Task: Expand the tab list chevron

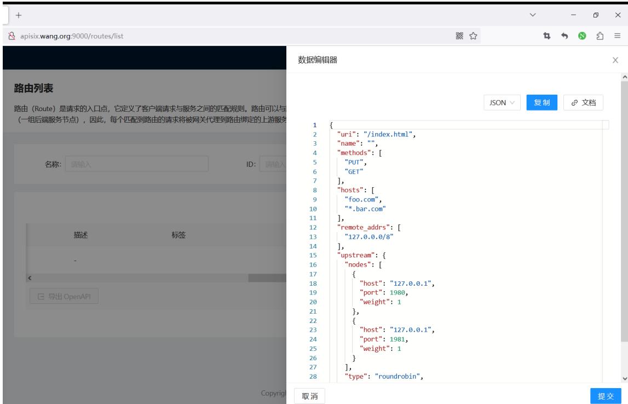Action: (533, 15)
